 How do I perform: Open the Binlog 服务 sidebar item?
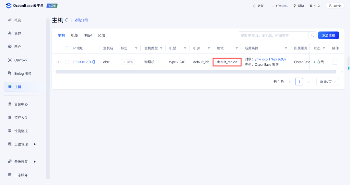click(x=23, y=73)
